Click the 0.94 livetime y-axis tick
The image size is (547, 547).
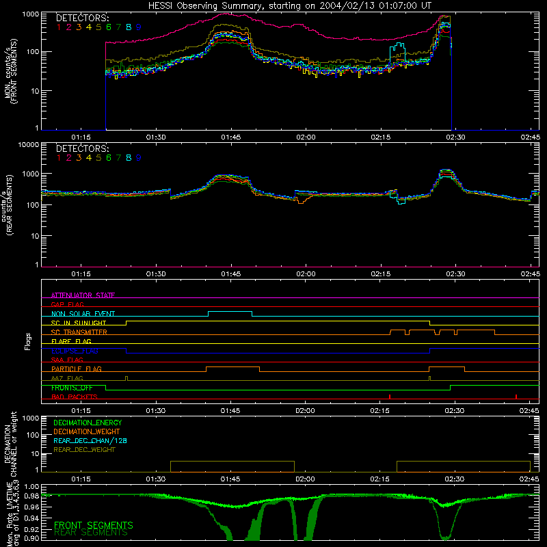click(x=31, y=518)
